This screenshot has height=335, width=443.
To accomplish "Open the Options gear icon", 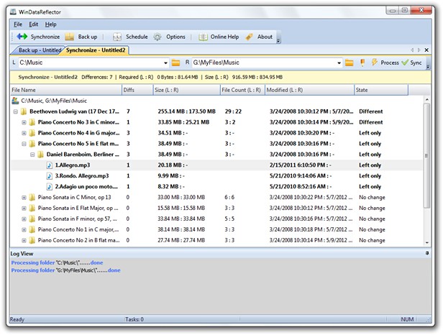I will pos(157,37).
